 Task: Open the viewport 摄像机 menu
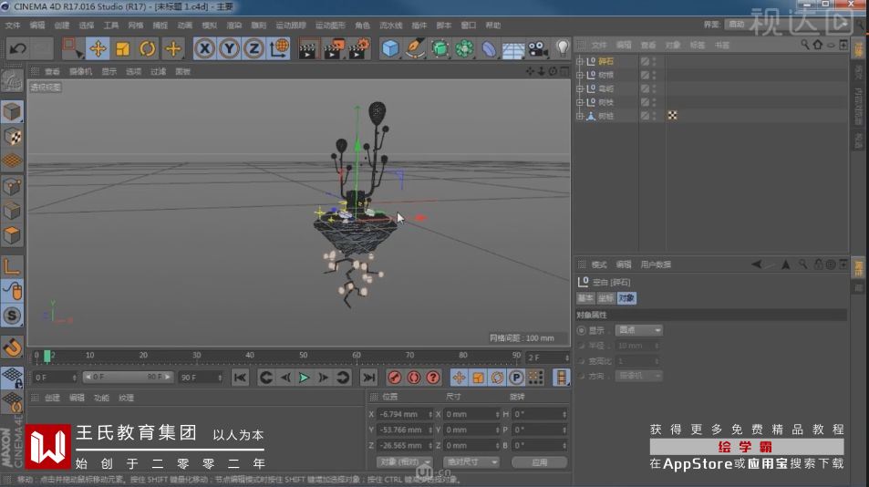point(81,71)
